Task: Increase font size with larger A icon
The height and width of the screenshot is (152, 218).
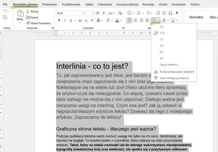Action: click(x=98, y=13)
